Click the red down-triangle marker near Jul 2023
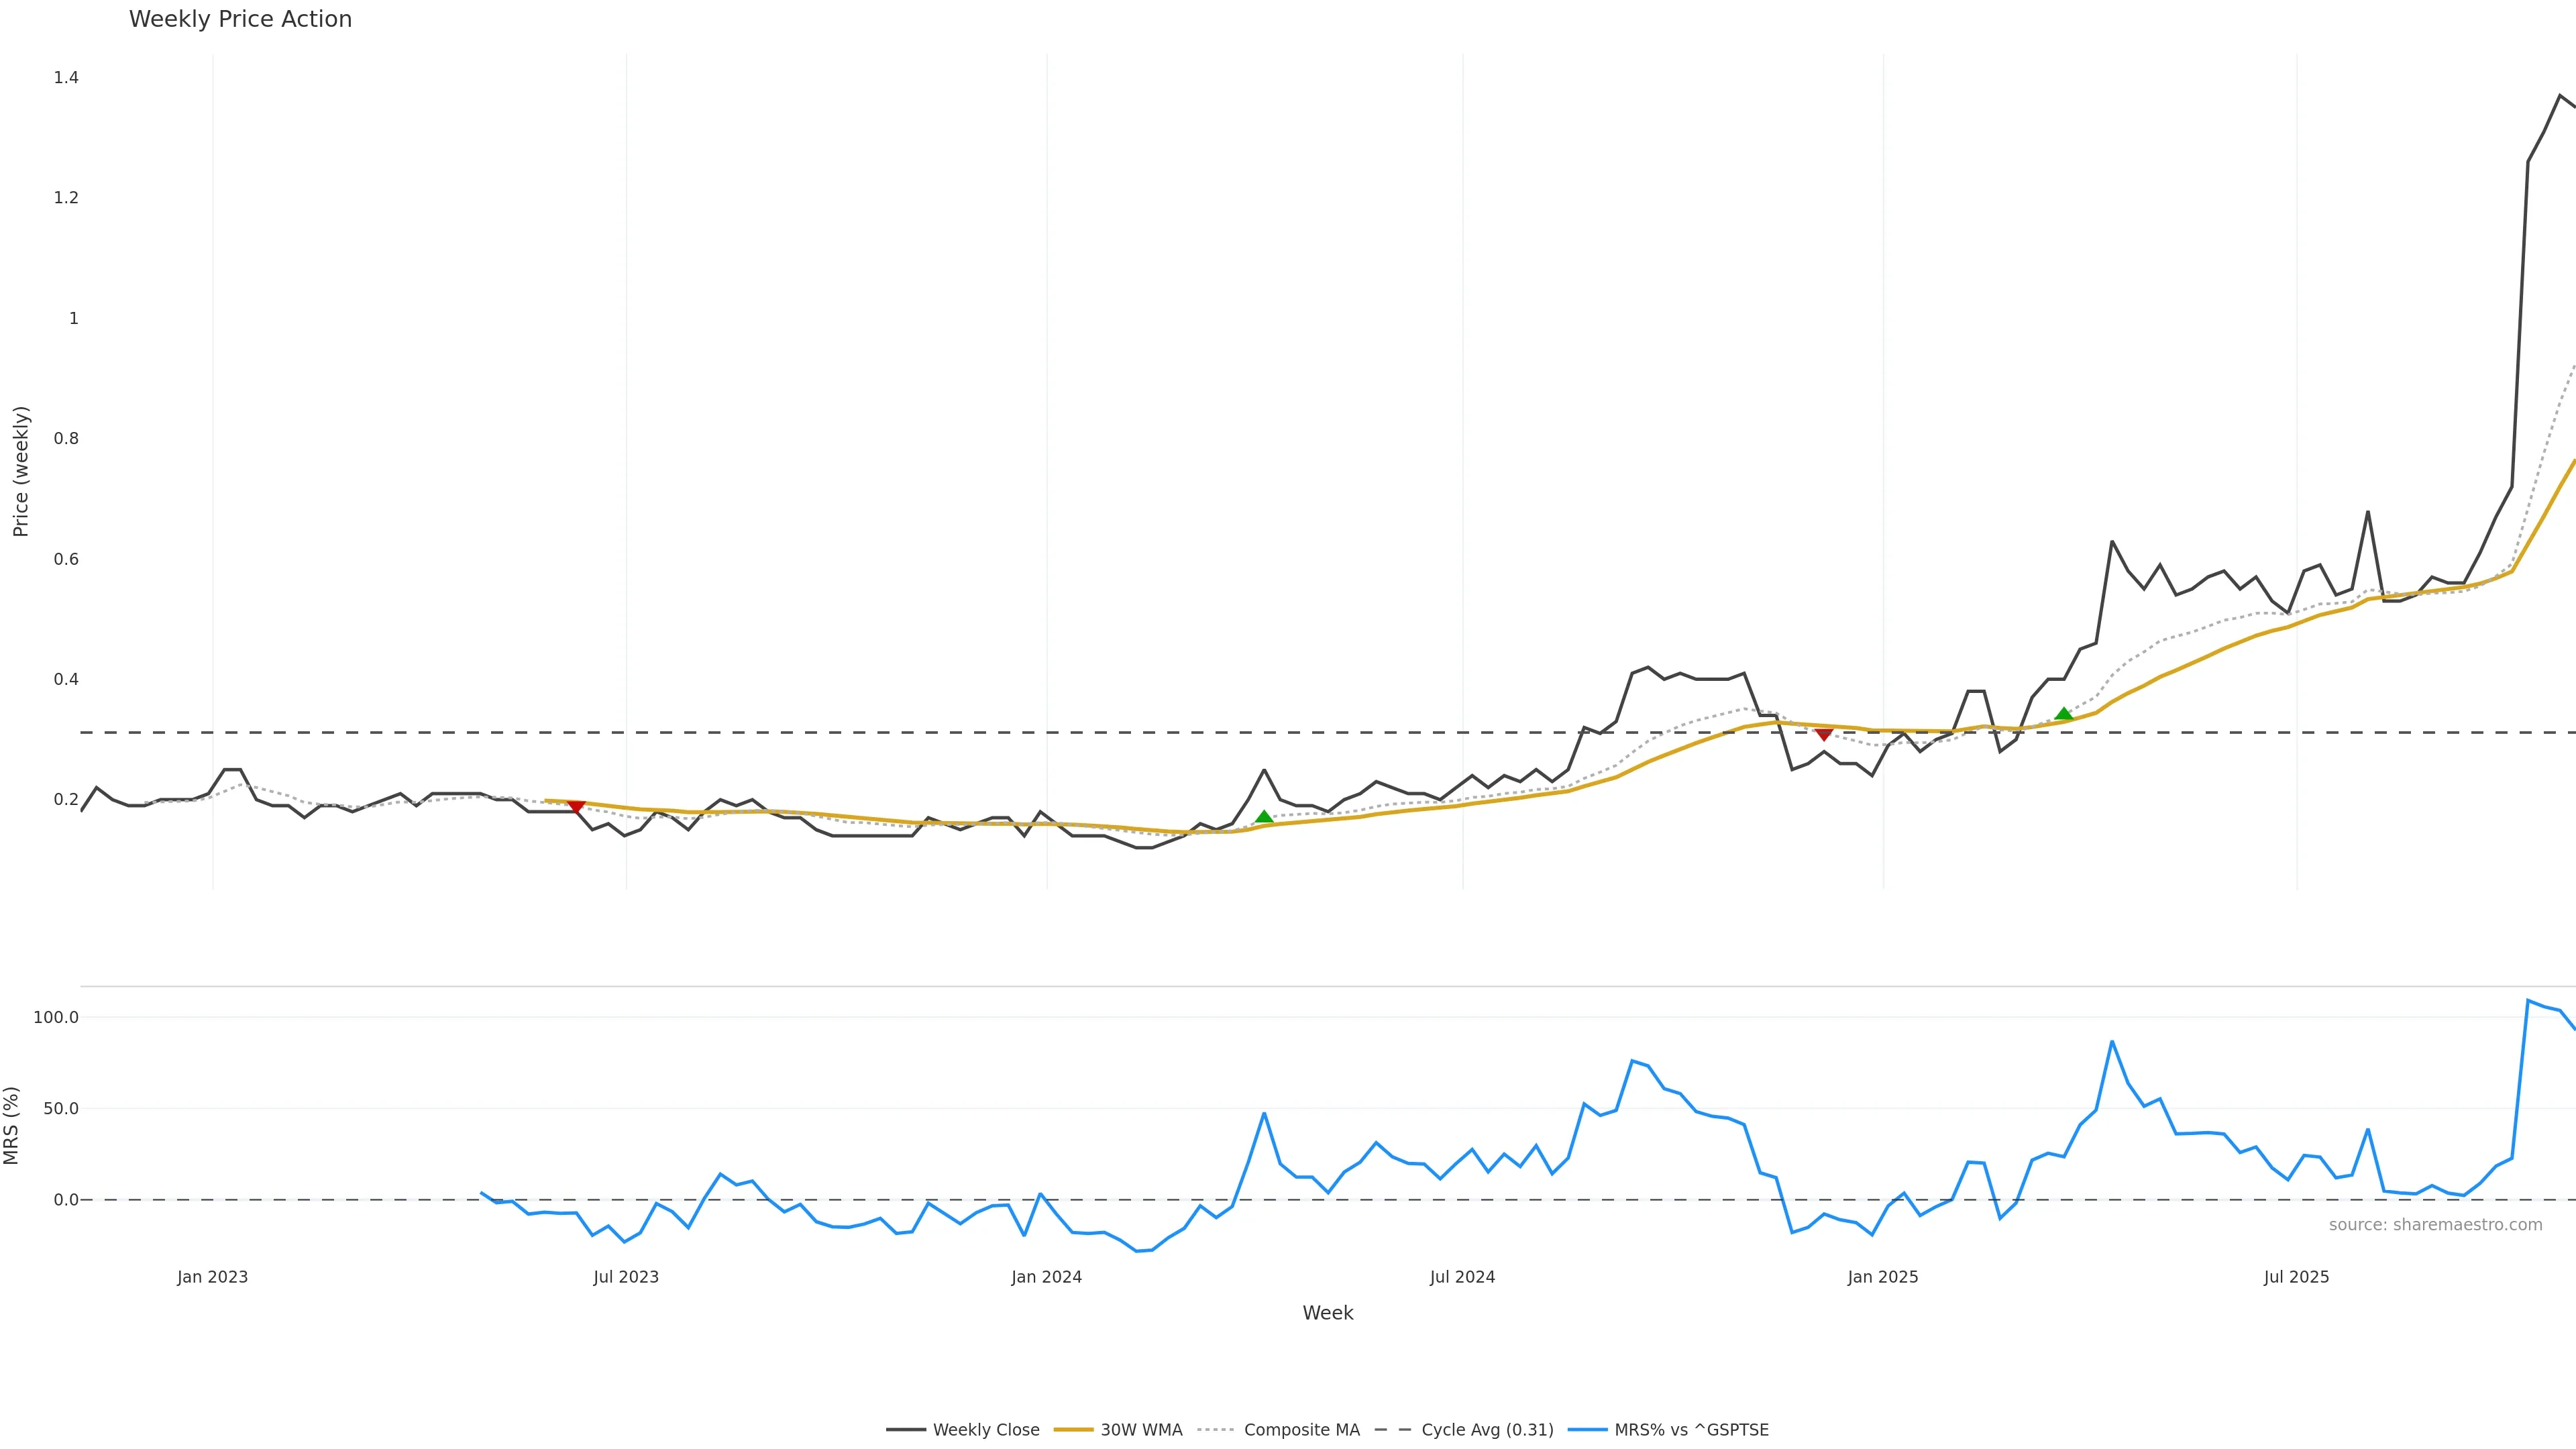The image size is (2576, 1449). coord(575,806)
